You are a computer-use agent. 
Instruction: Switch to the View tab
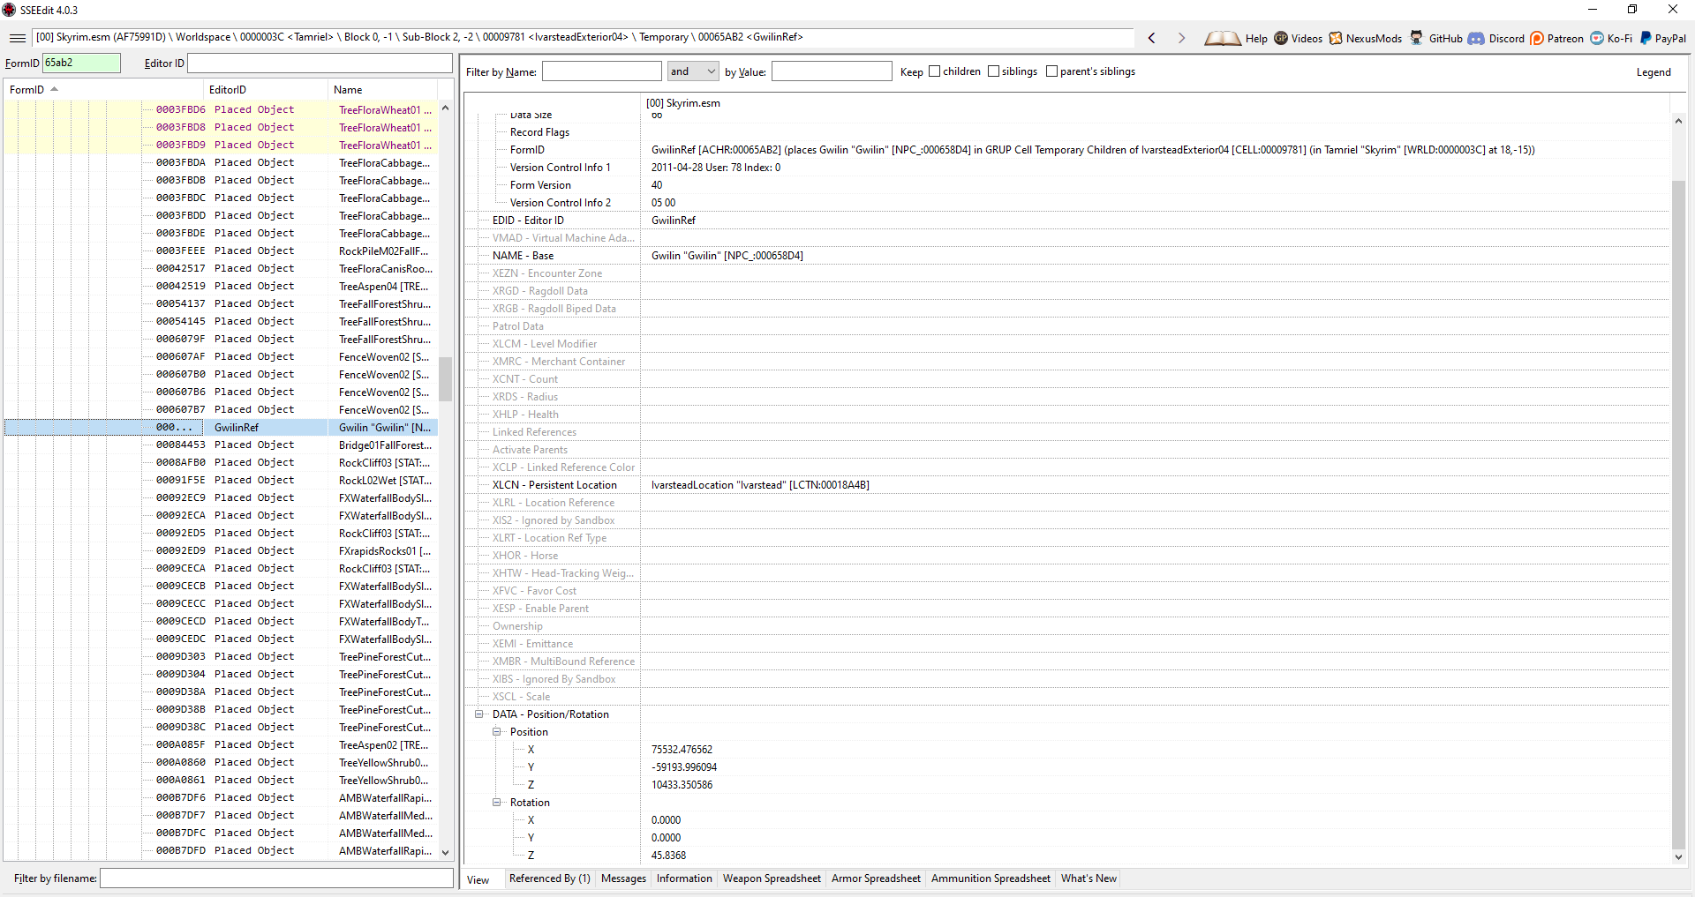point(478,879)
